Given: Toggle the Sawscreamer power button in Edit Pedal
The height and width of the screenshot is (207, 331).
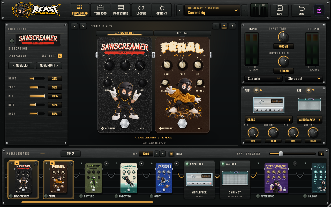Looking at the screenshot, I should point(12,41).
